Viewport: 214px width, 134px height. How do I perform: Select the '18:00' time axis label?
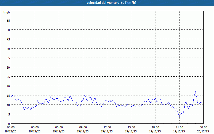(155, 128)
